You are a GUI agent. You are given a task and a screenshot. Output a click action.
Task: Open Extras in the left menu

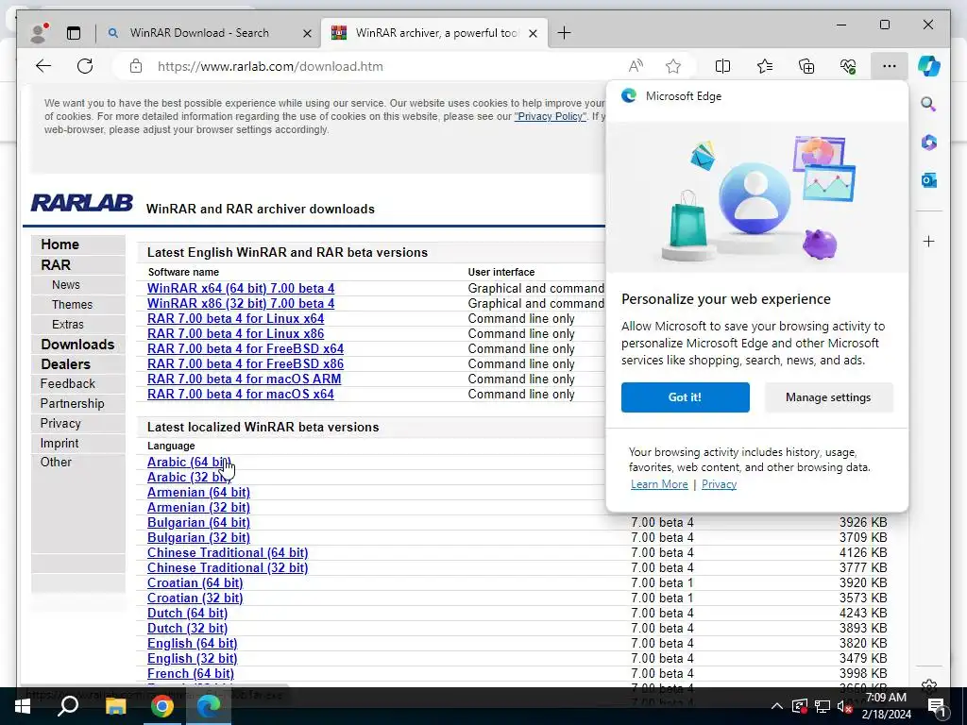point(68,325)
